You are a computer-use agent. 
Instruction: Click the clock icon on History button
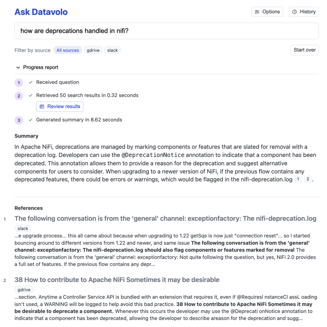[295, 12]
